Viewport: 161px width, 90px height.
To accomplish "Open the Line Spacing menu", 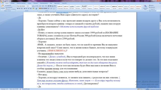I will [48, 8].
